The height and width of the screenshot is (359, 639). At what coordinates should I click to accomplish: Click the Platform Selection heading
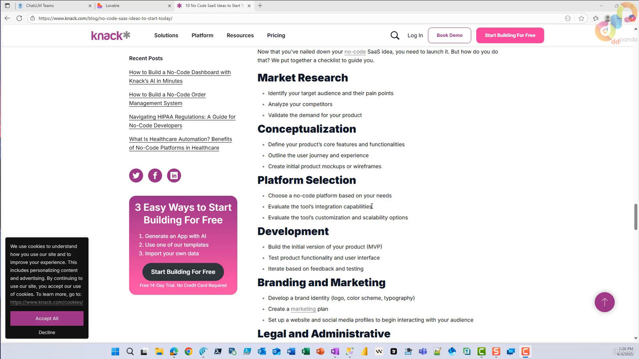[x=307, y=180]
